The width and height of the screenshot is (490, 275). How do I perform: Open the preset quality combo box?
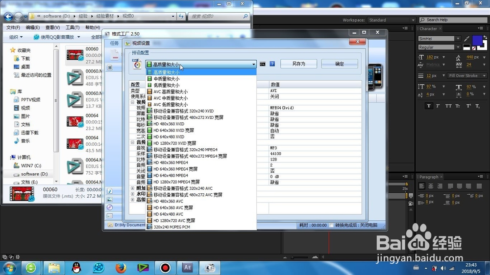point(201,64)
